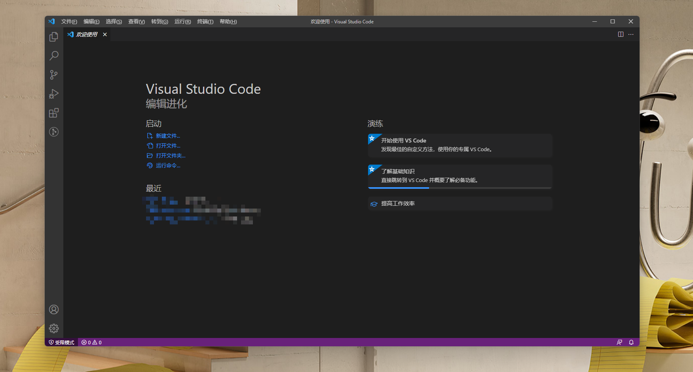
Task: Open the Manage gear icon
Action: [x=54, y=328]
